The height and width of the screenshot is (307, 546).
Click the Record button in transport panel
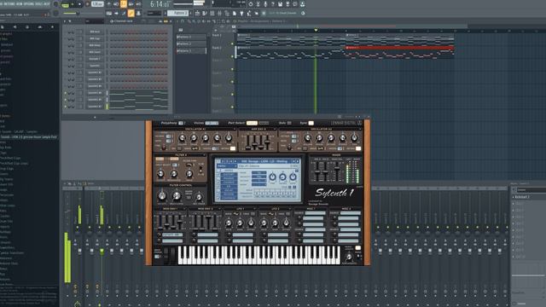click(x=87, y=4)
